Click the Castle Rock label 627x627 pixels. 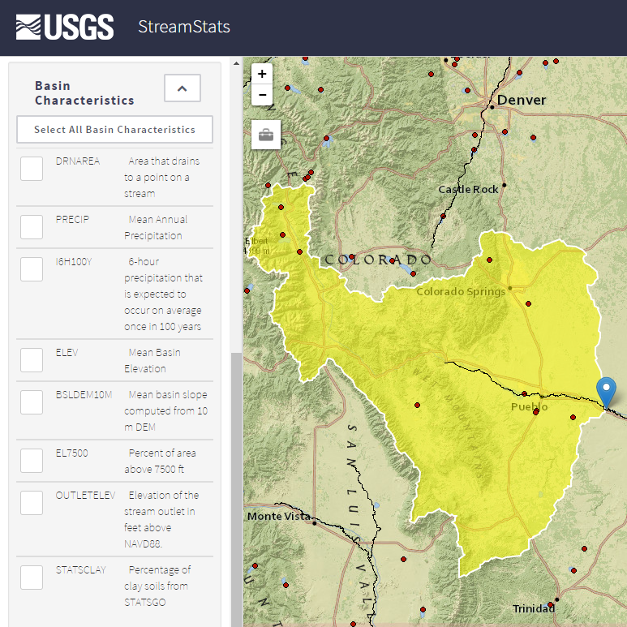[468, 189]
